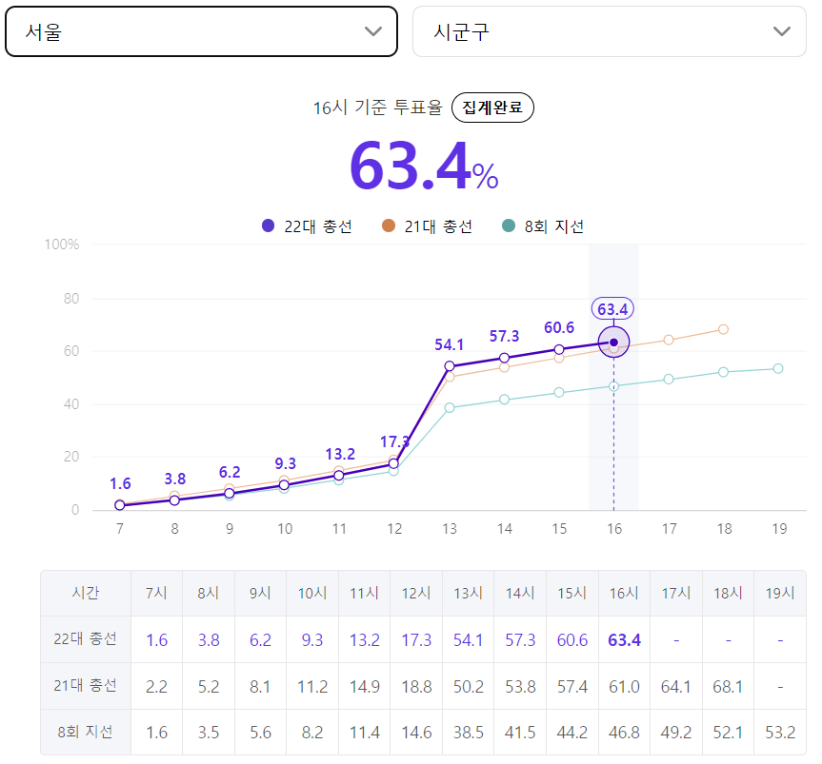Select the 13시 column header in table

click(468, 593)
